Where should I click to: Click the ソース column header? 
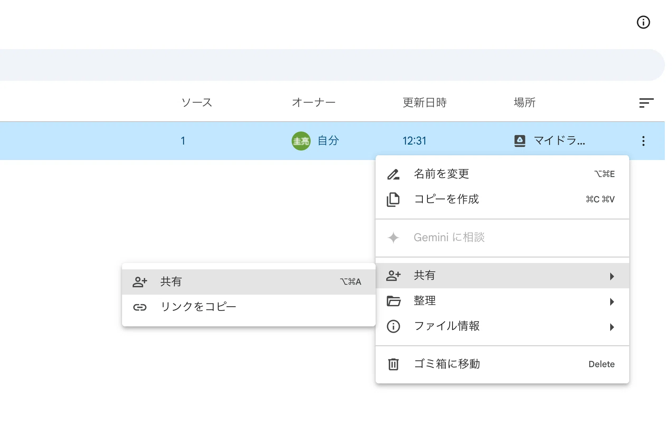(x=197, y=103)
